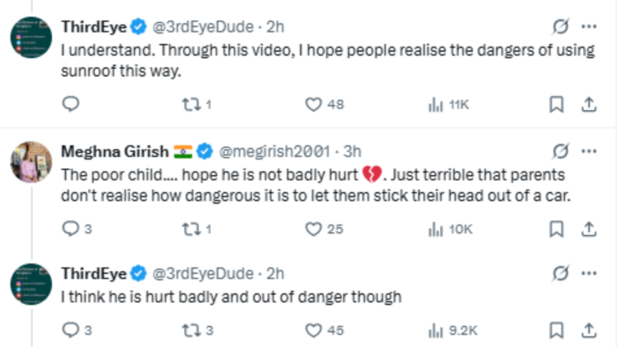Like Meghna Girish's tweet with 25 likes
The image size is (617, 347).
pyautogui.click(x=324, y=229)
